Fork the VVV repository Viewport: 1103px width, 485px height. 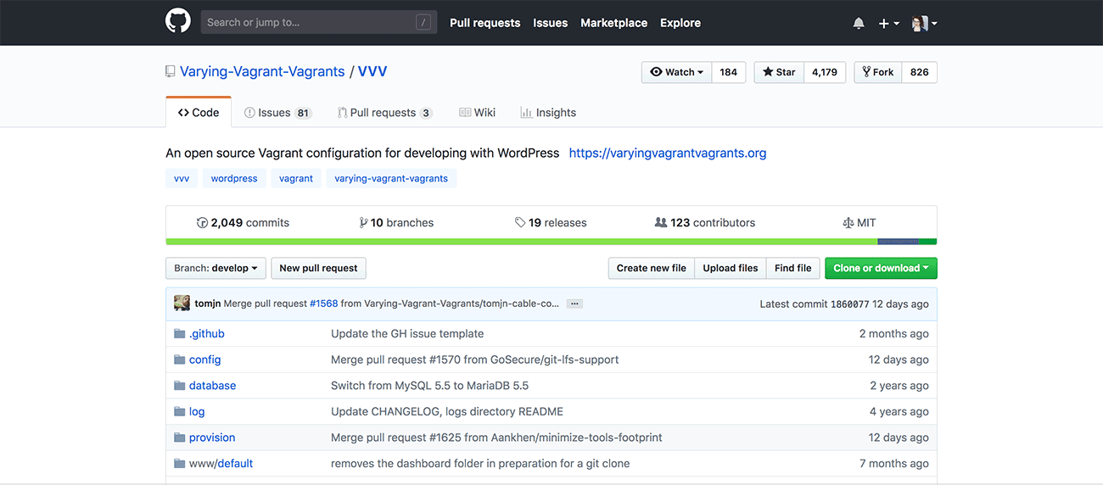(877, 72)
